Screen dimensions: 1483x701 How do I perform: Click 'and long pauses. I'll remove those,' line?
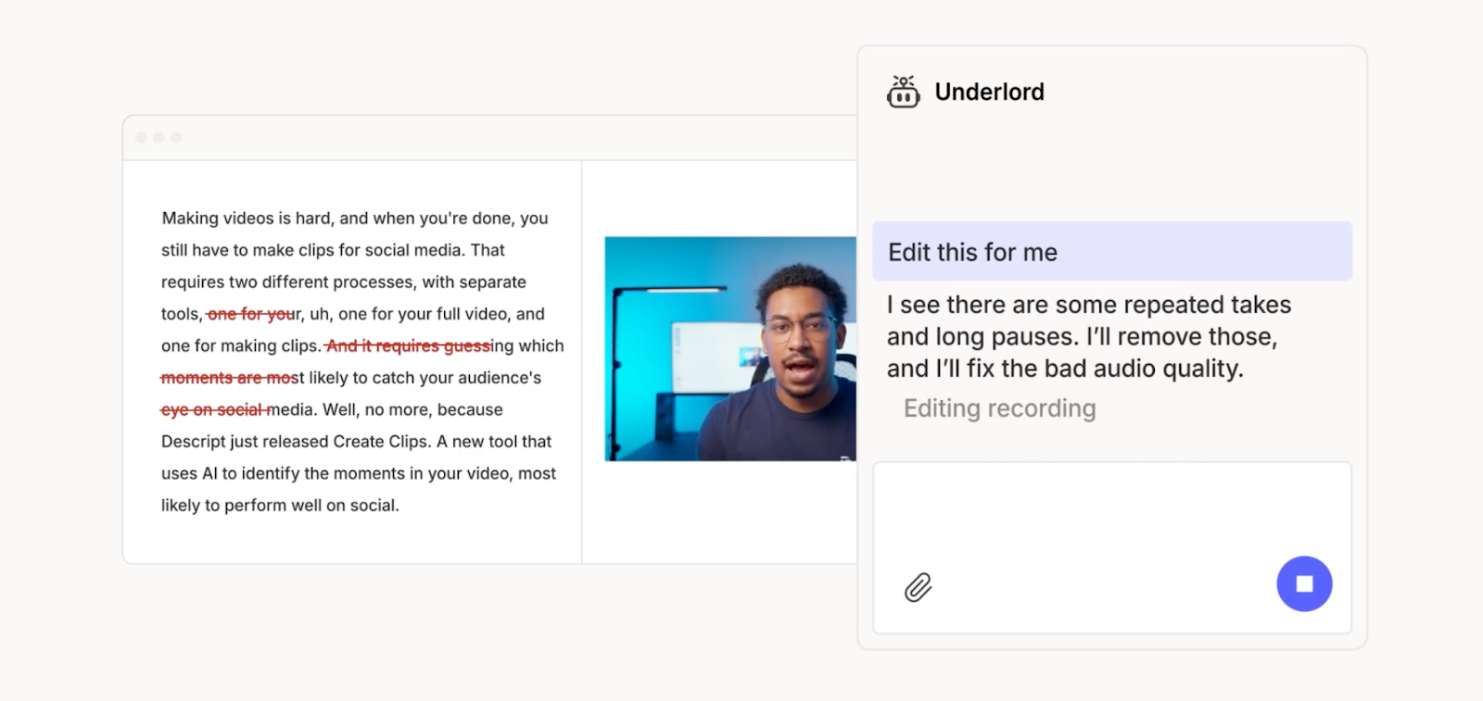tap(1082, 337)
